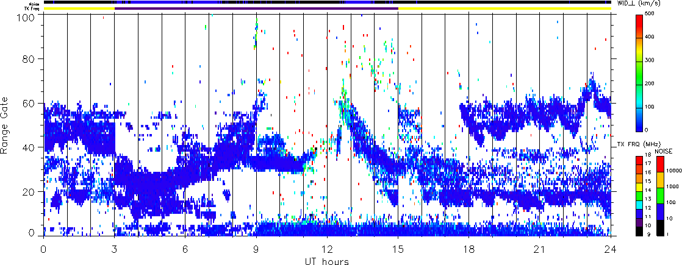
Task: Select the 1 label on NOISE scale
Action: point(668,234)
